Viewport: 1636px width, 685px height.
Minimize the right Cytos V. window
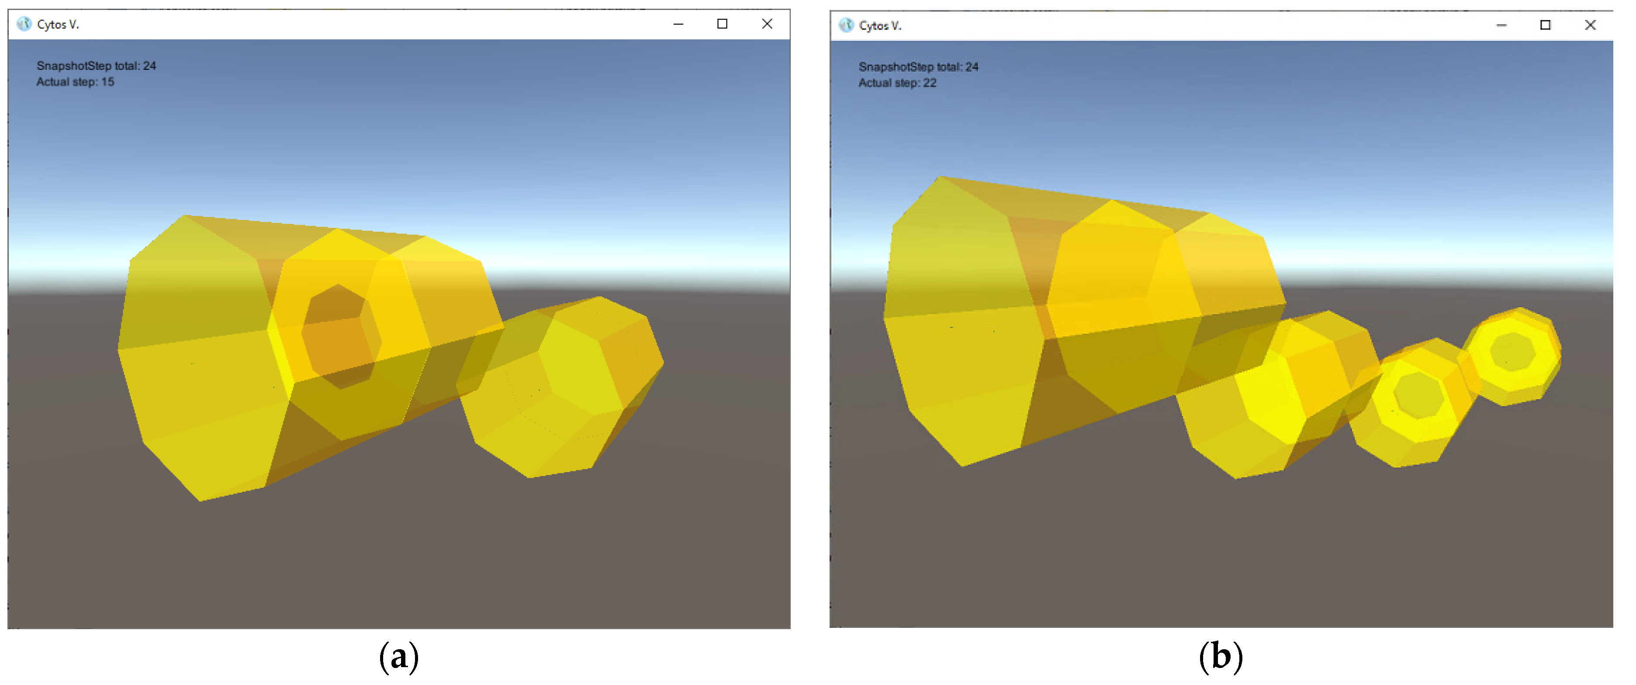pyautogui.click(x=1501, y=25)
